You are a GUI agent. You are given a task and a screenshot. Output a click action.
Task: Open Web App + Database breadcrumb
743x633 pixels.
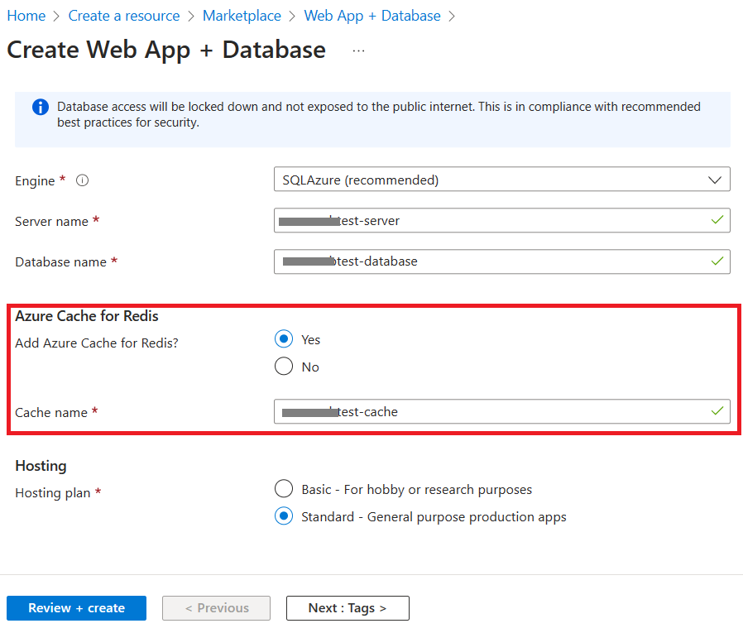click(372, 16)
